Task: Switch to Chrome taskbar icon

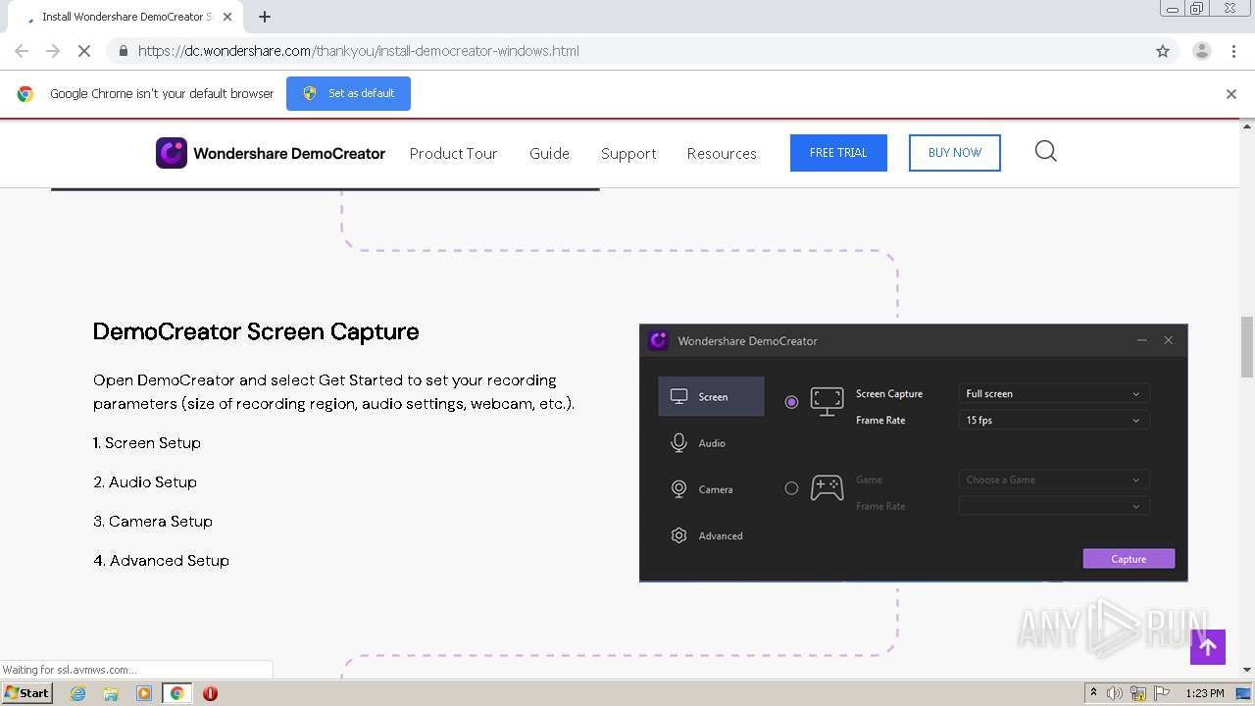Action: (176, 693)
